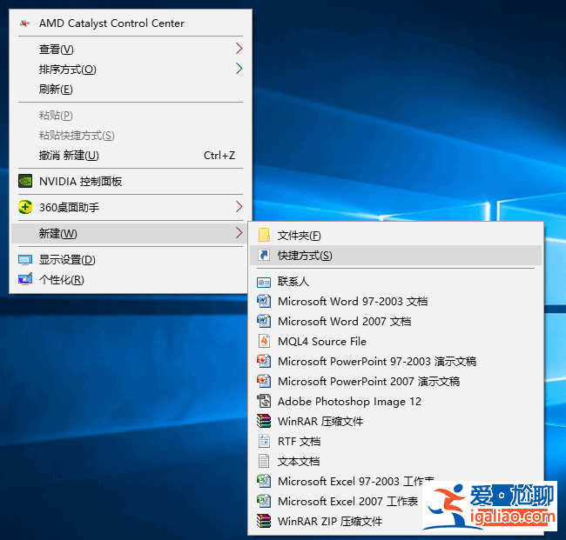Open the 查看(V) view menu
566x540 pixels.
131,49
